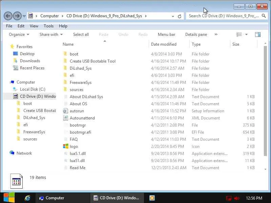This screenshot has height=203, width=271.
Task: Select the autorun setup information file
Action: [x=74, y=111]
